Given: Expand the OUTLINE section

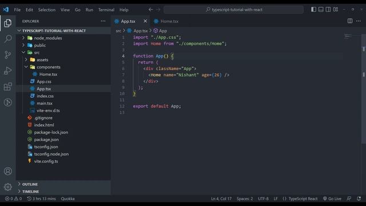Looking at the screenshot, I should coord(63,184).
